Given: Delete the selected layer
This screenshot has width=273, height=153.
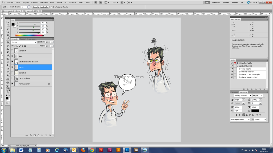Looking at the screenshot, I should click(x=50, y=135).
